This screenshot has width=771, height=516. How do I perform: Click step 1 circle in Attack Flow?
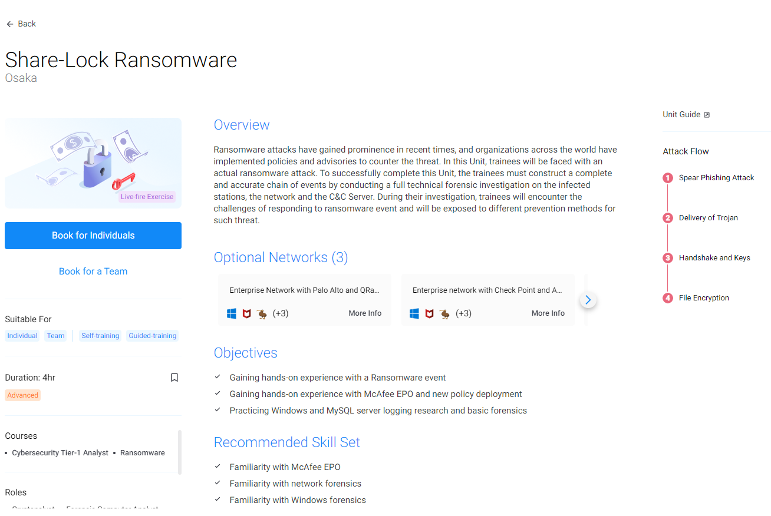[x=668, y=178]
